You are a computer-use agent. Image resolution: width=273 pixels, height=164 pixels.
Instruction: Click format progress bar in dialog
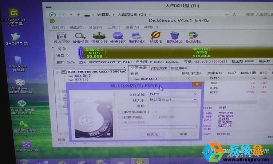click(158, 127)
